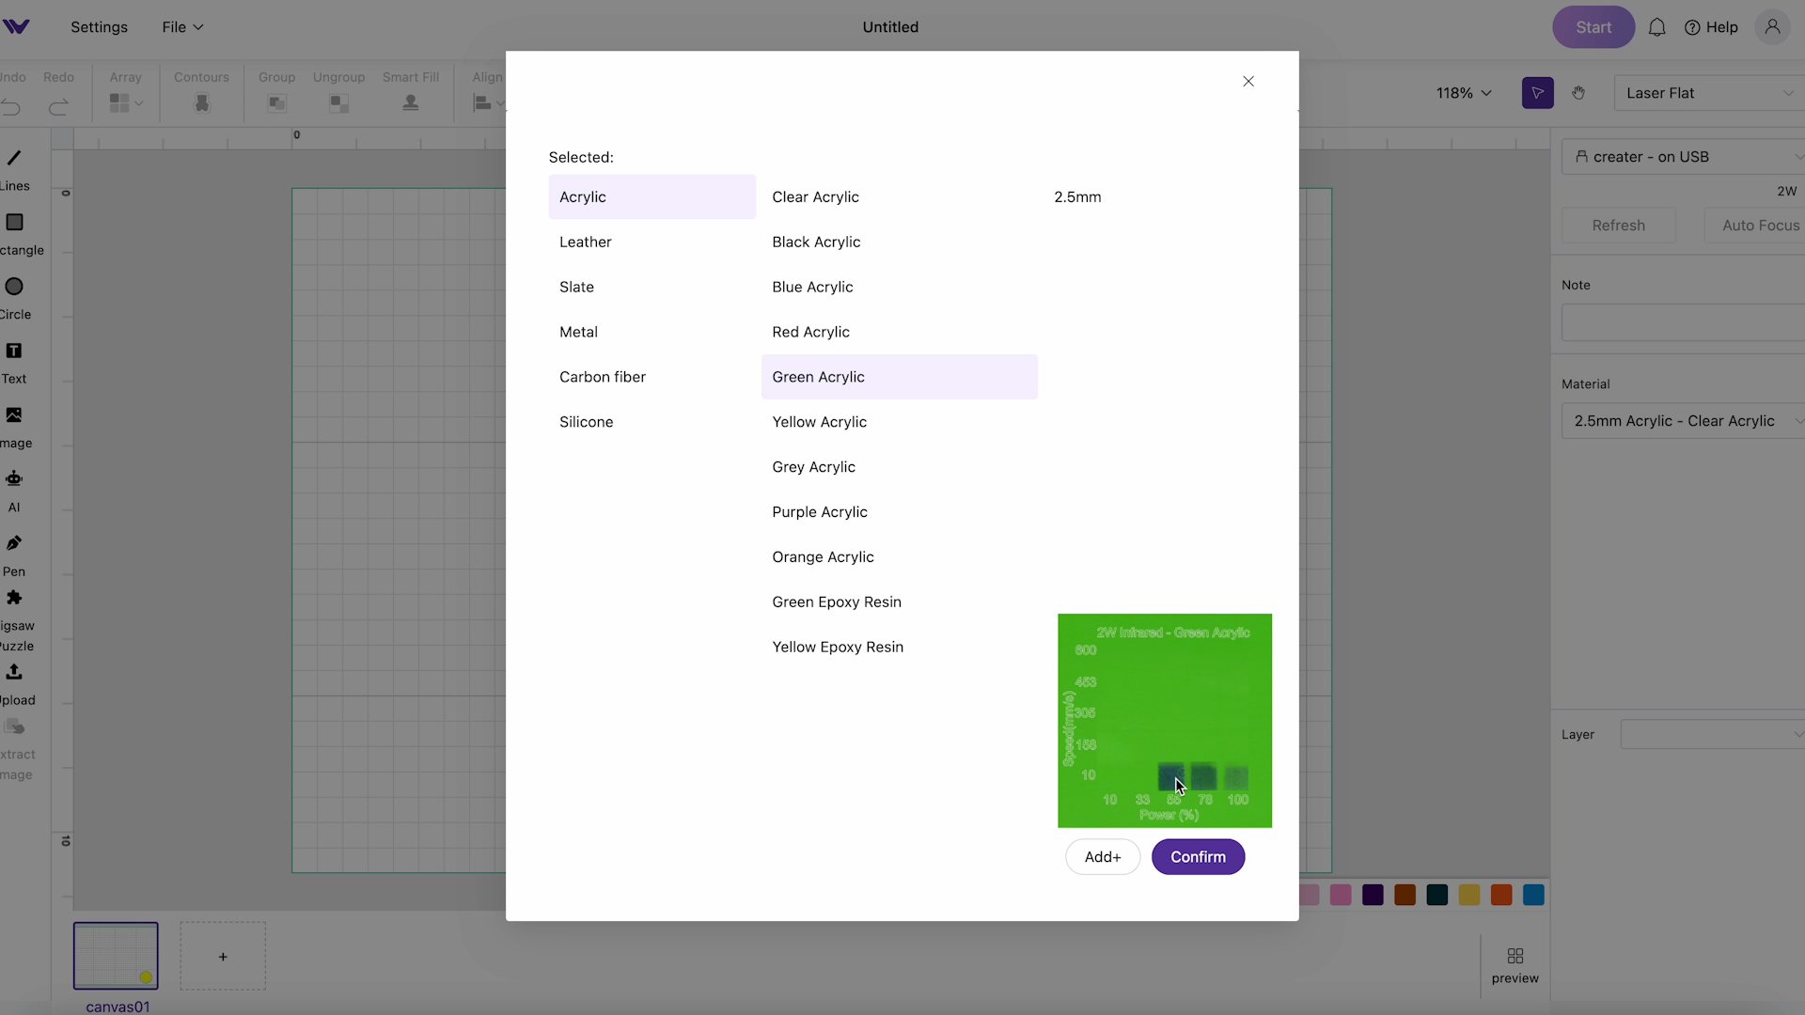
Task: Select the Circle tool in sidebar
Action: coord(14,287)
